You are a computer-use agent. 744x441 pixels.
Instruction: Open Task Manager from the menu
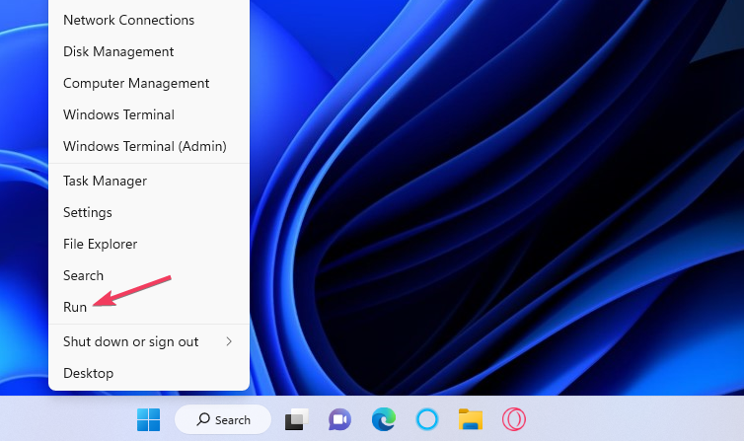[x=149, y=181]
